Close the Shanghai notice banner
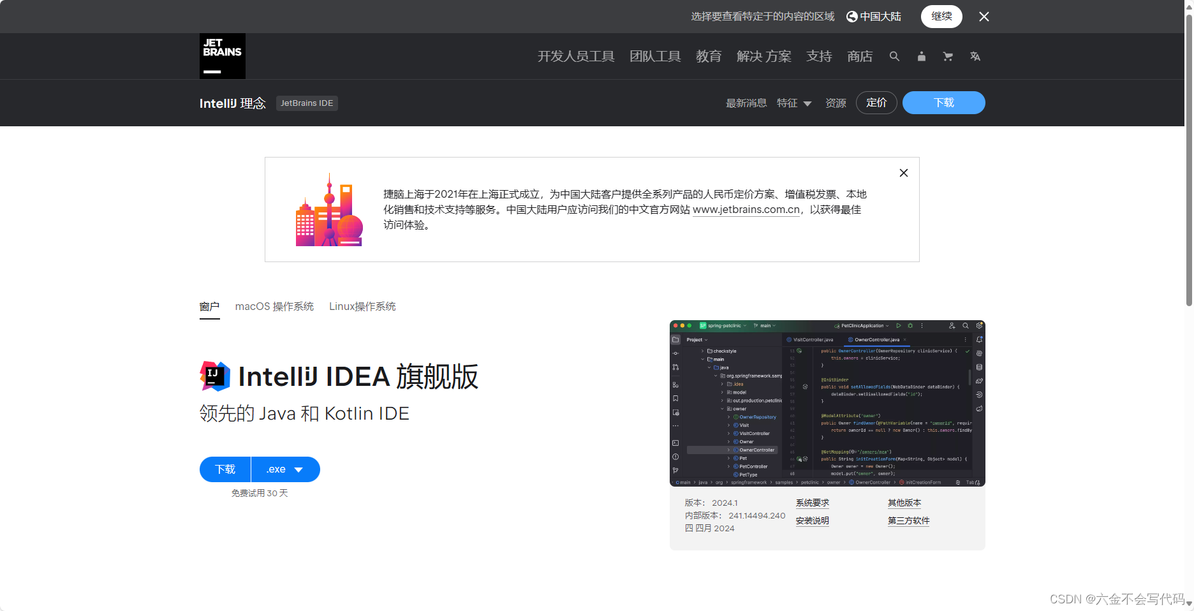The image size is (1194, 611). pyautogui.click(x=904, y=173)
